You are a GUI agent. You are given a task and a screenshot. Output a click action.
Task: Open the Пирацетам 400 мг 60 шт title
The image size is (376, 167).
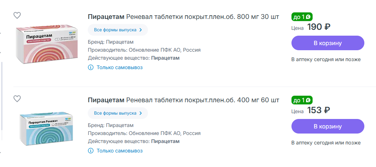(184, 100)
